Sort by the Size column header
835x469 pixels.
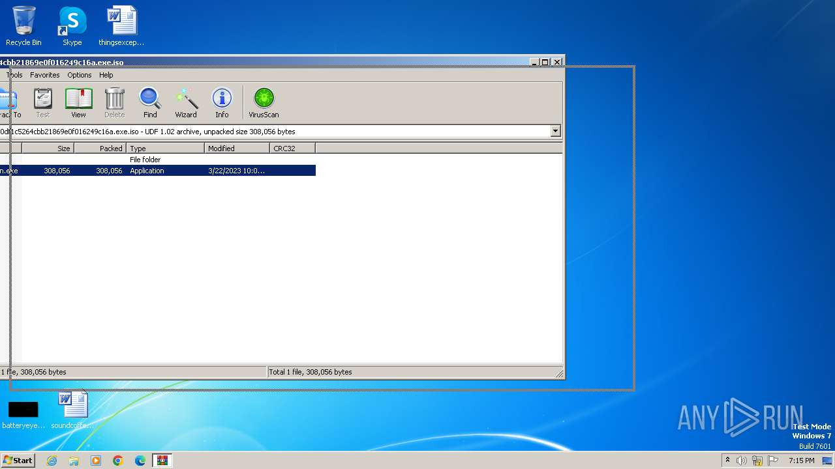(x=48, y=149)
